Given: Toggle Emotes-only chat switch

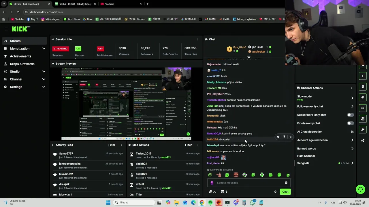Looking at the screenshot, I should pos(350,123).
